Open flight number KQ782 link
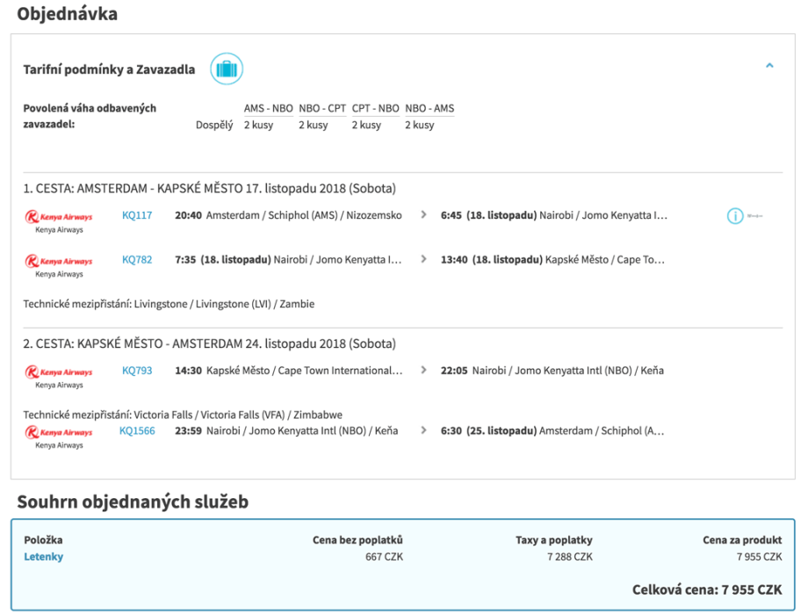The height and width of the screenshot is (614, 808). pos(137,260)
